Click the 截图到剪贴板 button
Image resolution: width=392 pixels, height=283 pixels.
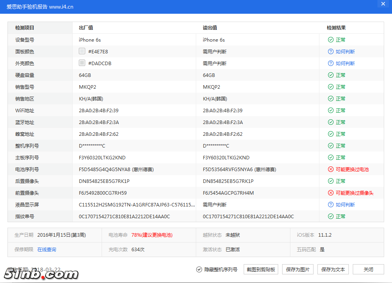pyautogui.click(x=261, y=269)
